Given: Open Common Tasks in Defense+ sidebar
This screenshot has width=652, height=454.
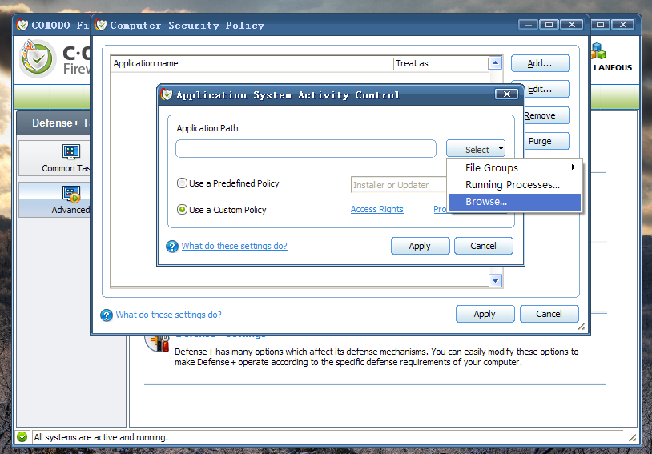Looking at the screenshot, I should 54,159.
